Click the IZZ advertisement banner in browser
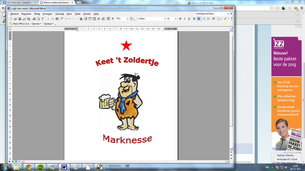 pos(286,94)
